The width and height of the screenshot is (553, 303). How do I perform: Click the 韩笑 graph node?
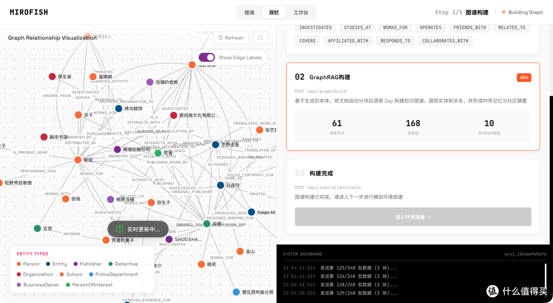click(x=201, y=264)
